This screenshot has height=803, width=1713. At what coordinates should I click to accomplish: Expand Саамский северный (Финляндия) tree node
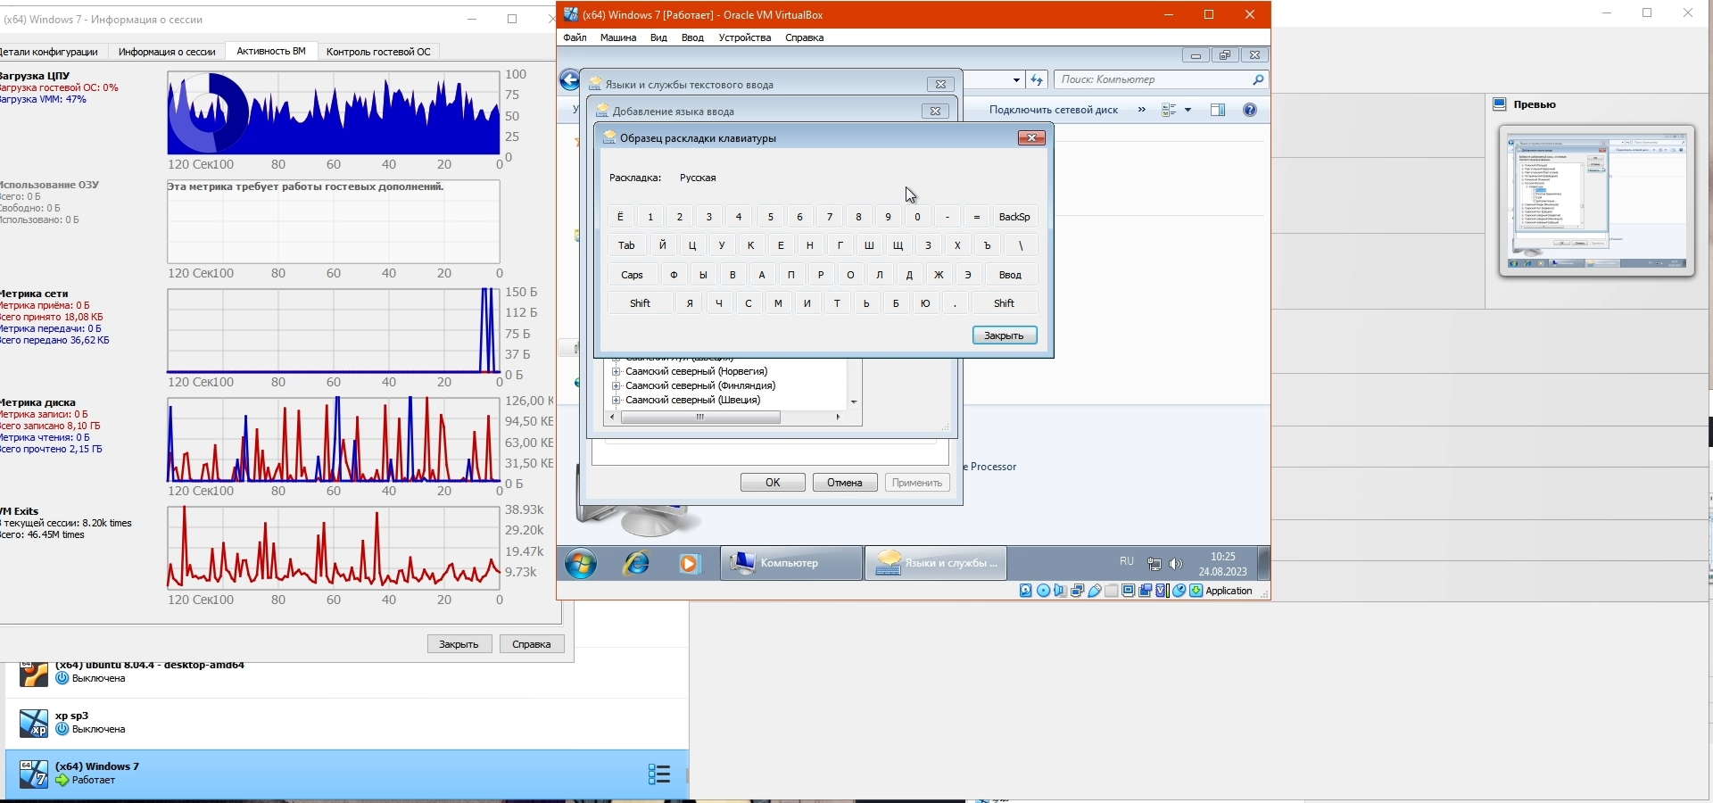(x=616, y=385)
